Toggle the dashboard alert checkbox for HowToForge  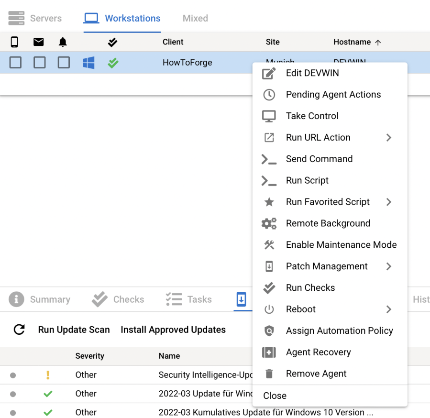[x=64, y=63]
